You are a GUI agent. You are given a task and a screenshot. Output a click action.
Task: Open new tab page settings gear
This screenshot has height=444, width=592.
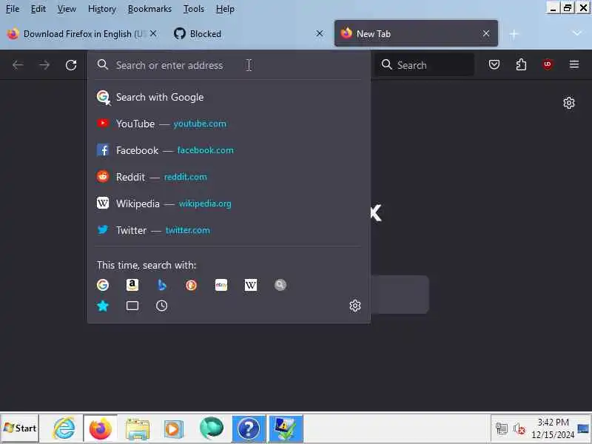(568, 103)
